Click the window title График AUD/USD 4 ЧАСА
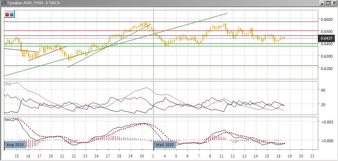338x161 pixels. point(34,3)
